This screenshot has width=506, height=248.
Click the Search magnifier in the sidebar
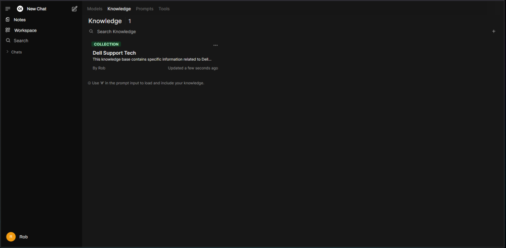8,40
